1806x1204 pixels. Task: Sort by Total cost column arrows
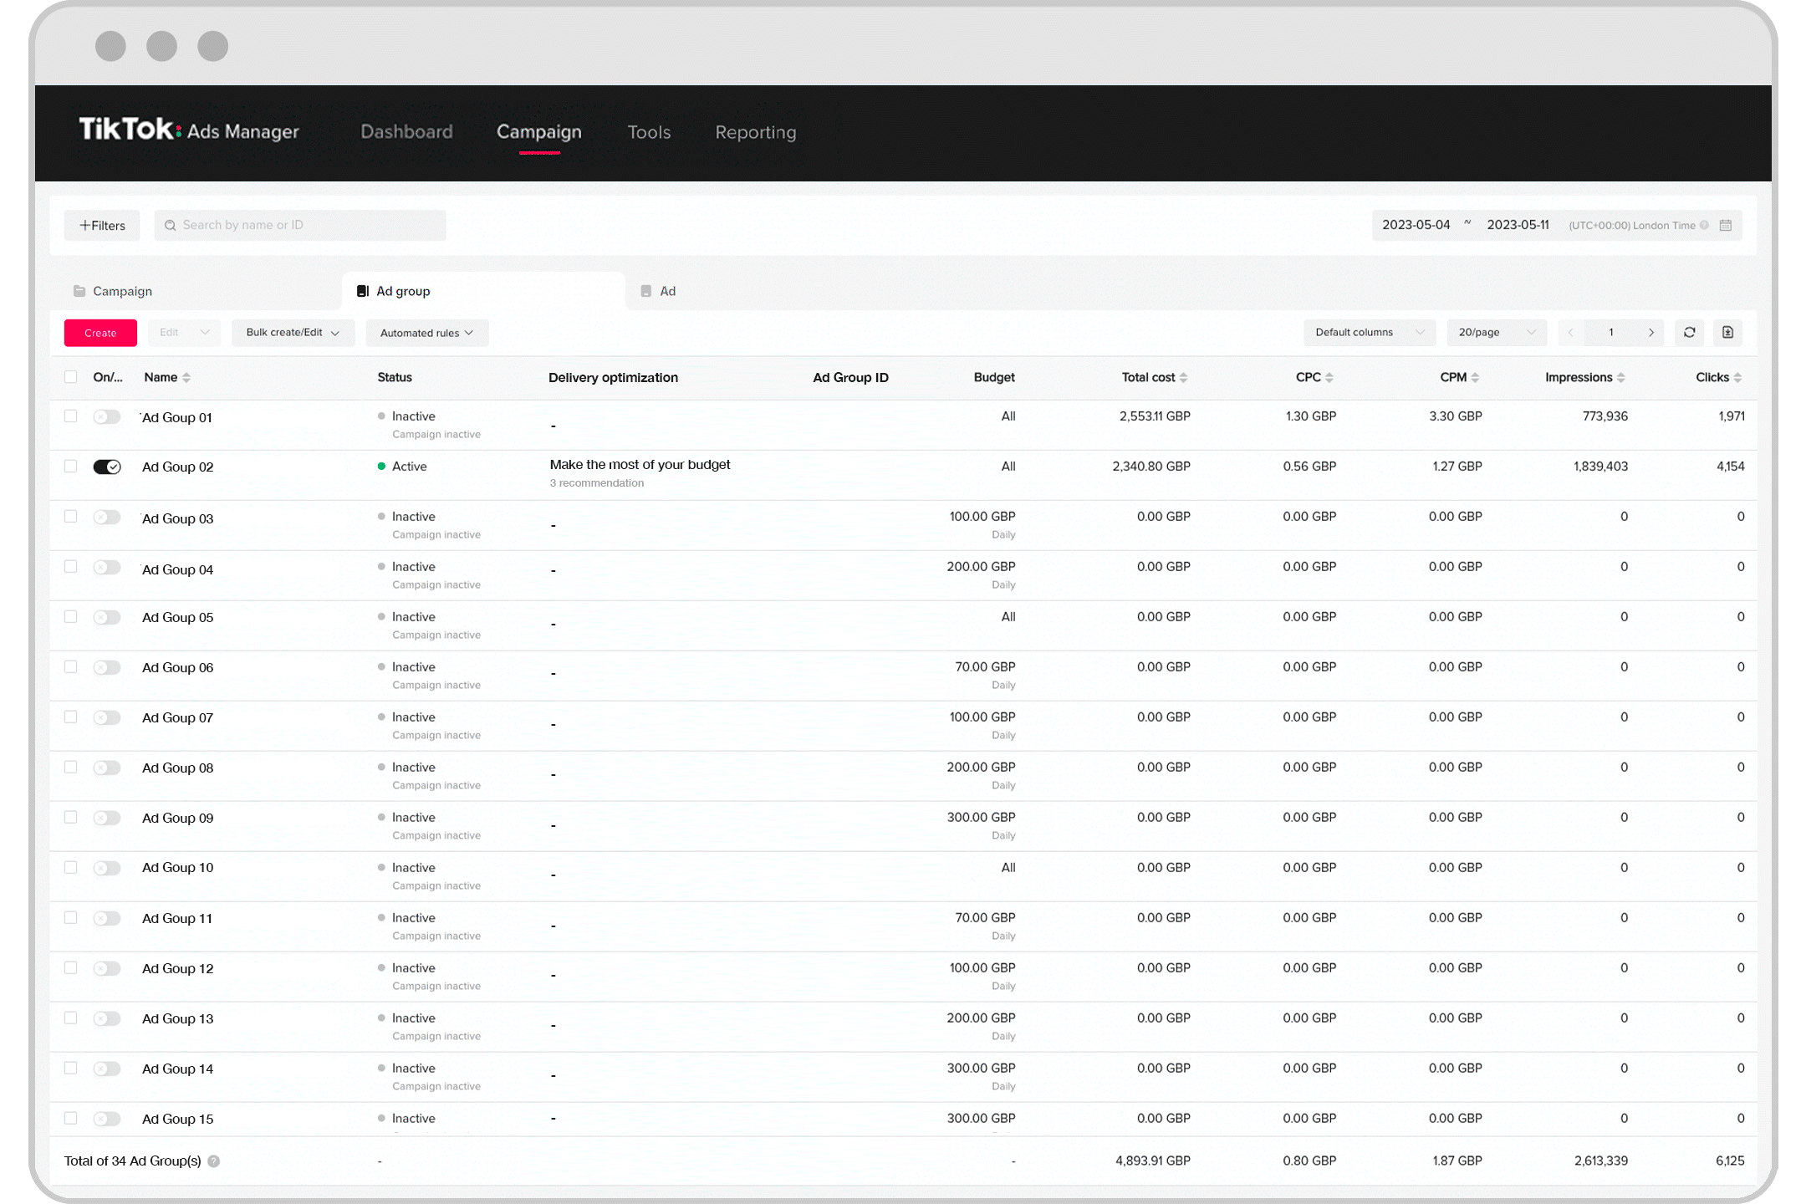tap(1183, 378)
